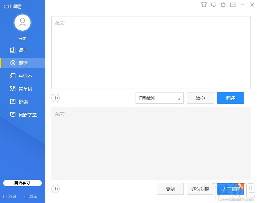Open the 登录 login link

(22, 38)
